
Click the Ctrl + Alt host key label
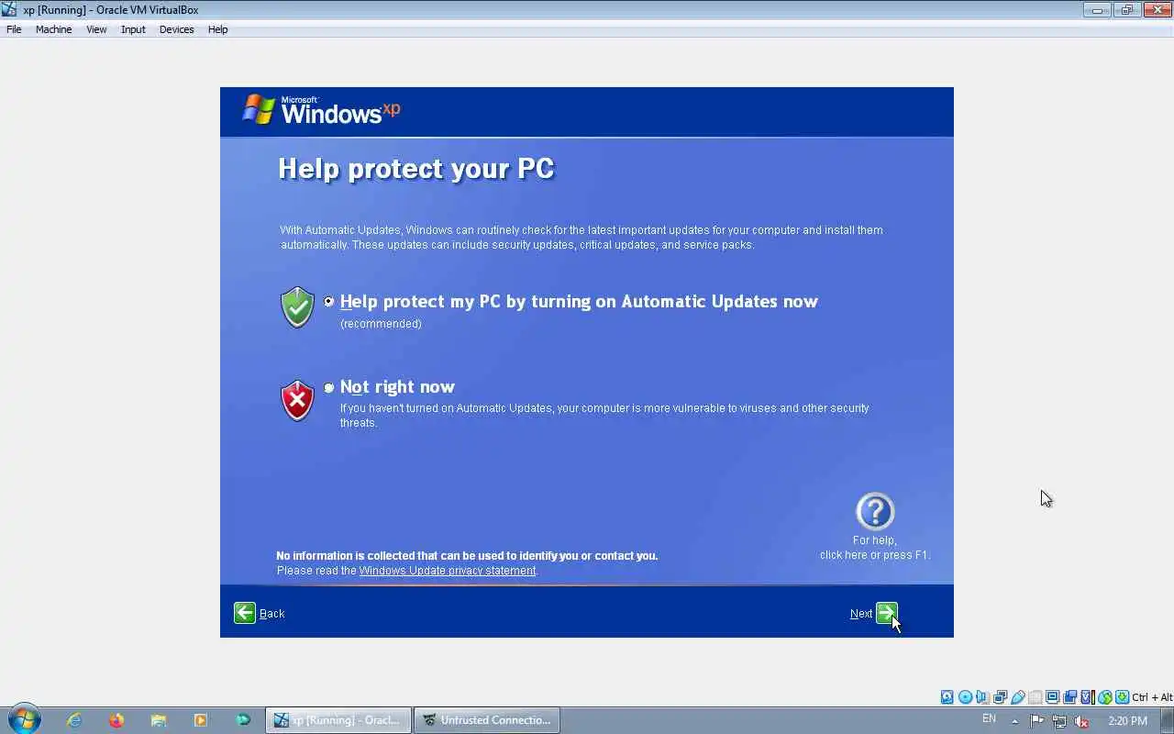point(1152,697)
